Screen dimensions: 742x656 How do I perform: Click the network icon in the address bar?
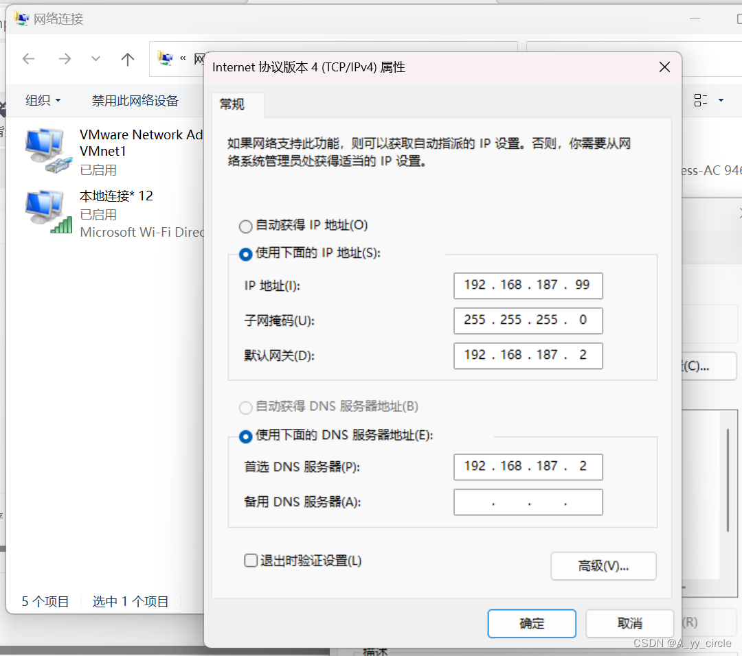click(x=165, y=58)
